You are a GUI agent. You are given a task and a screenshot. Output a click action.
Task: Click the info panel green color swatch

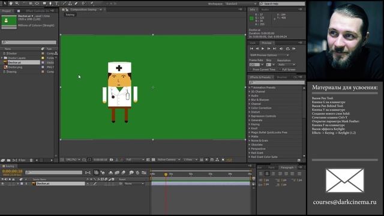[x=251, y=19]
